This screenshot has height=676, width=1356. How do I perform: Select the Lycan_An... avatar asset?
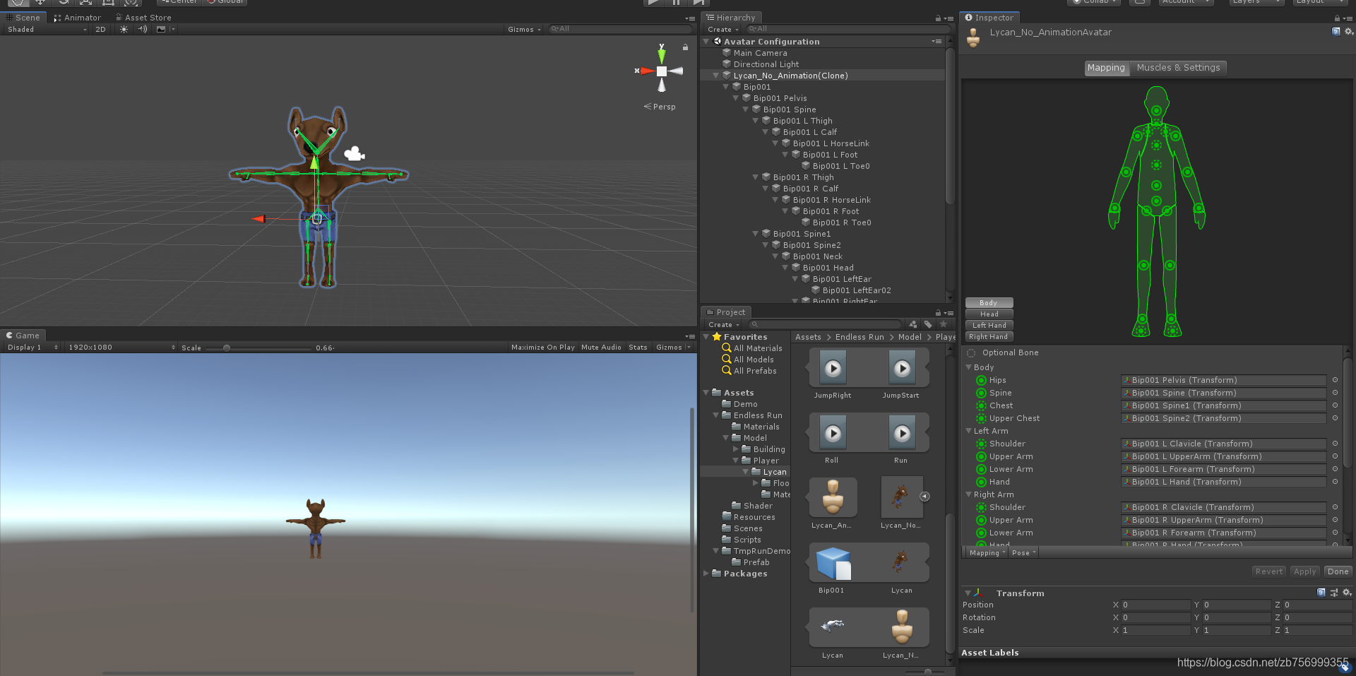833,497
